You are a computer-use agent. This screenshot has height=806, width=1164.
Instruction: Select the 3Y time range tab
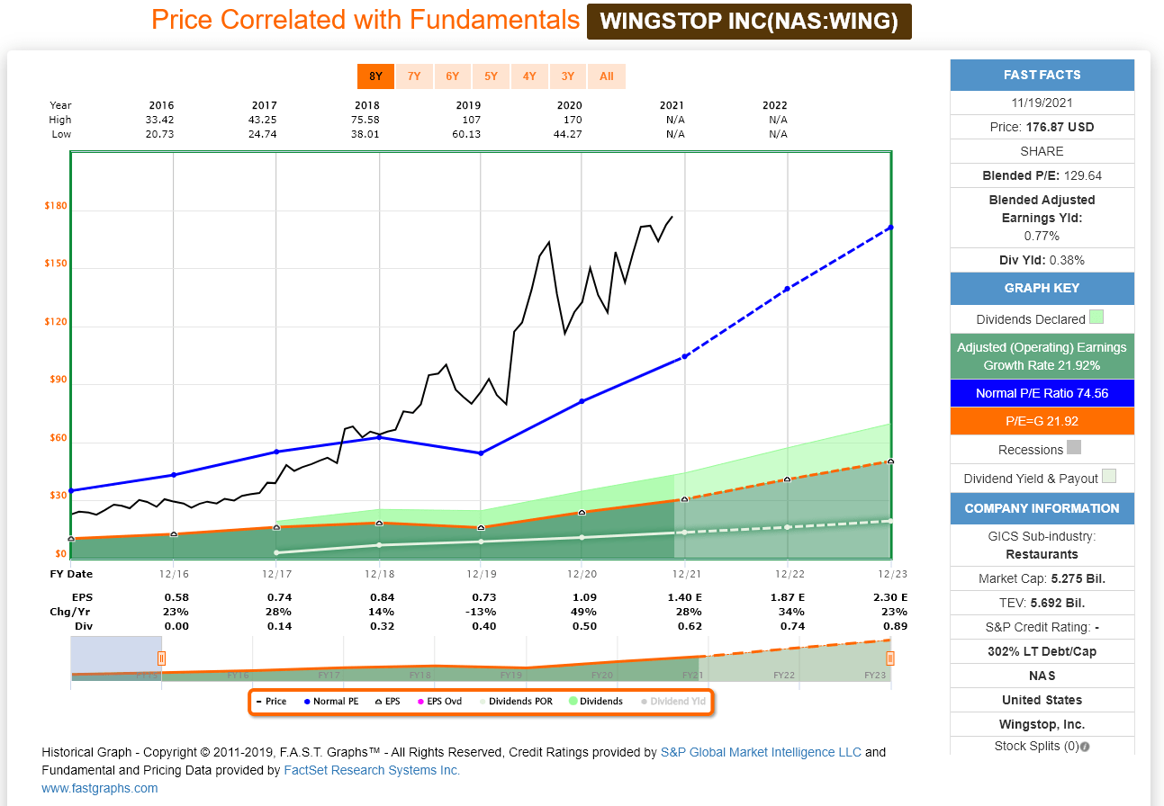568,76
